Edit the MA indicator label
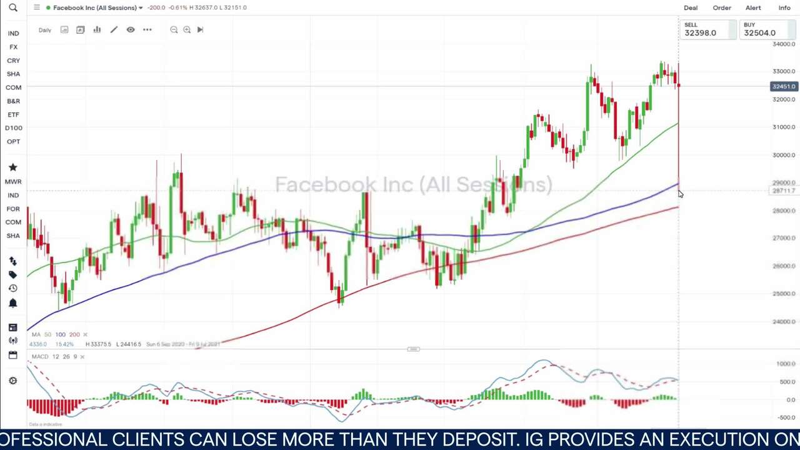This screenshot has width=800, height=450. coord(36,334)
